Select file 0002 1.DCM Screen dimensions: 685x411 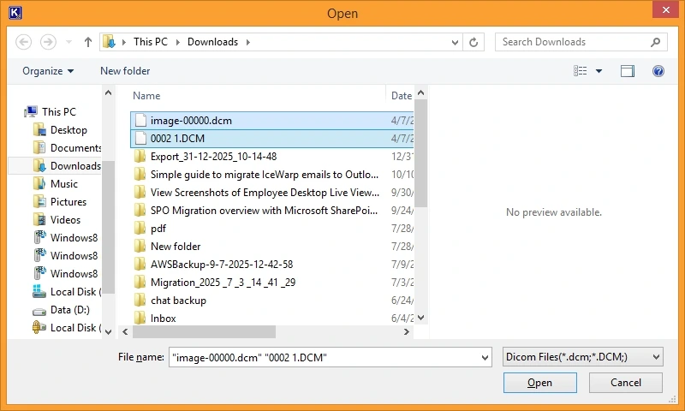[271, 139]
